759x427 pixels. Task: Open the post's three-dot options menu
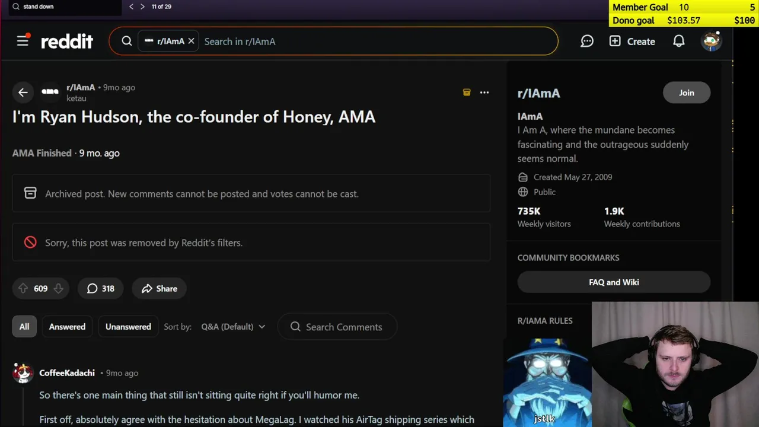[x=484, y=93]
